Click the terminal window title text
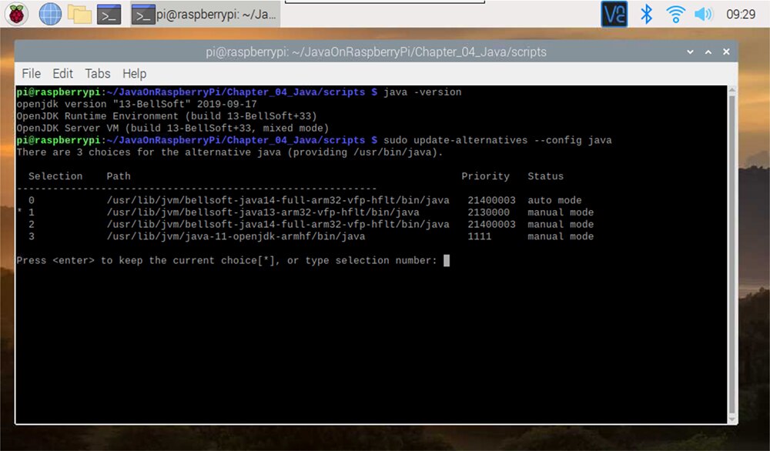 pyautogui.click(x=376, y=52)
